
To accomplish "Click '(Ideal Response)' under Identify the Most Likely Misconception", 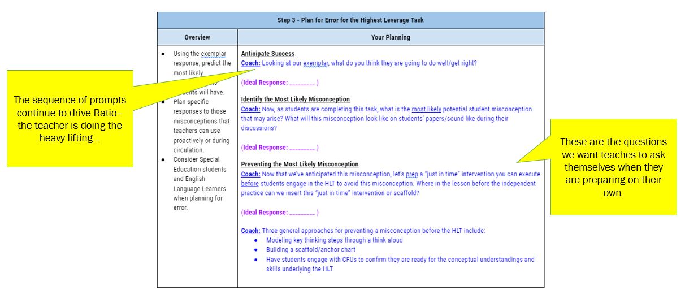I will click(280, 148).
